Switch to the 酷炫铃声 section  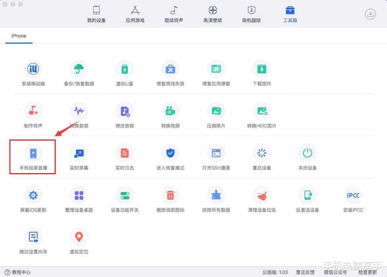pyautogui.click(x=174, y=14)
